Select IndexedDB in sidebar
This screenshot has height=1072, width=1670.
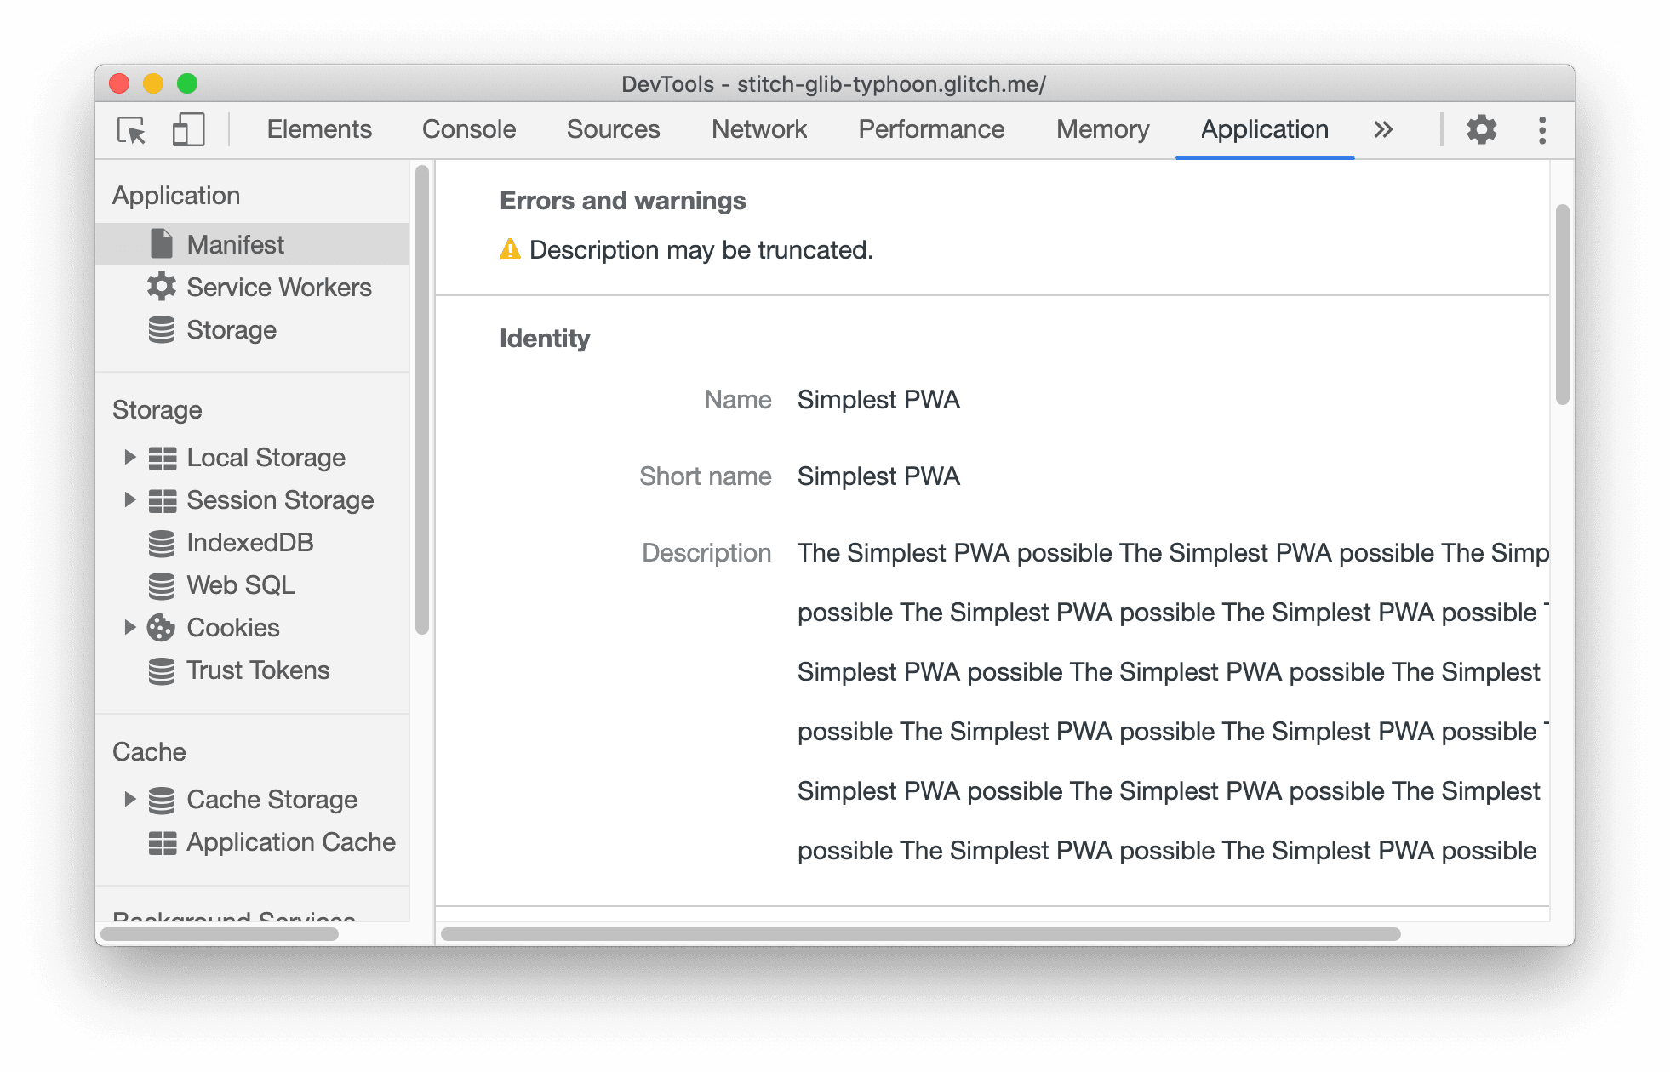point(249,543)
